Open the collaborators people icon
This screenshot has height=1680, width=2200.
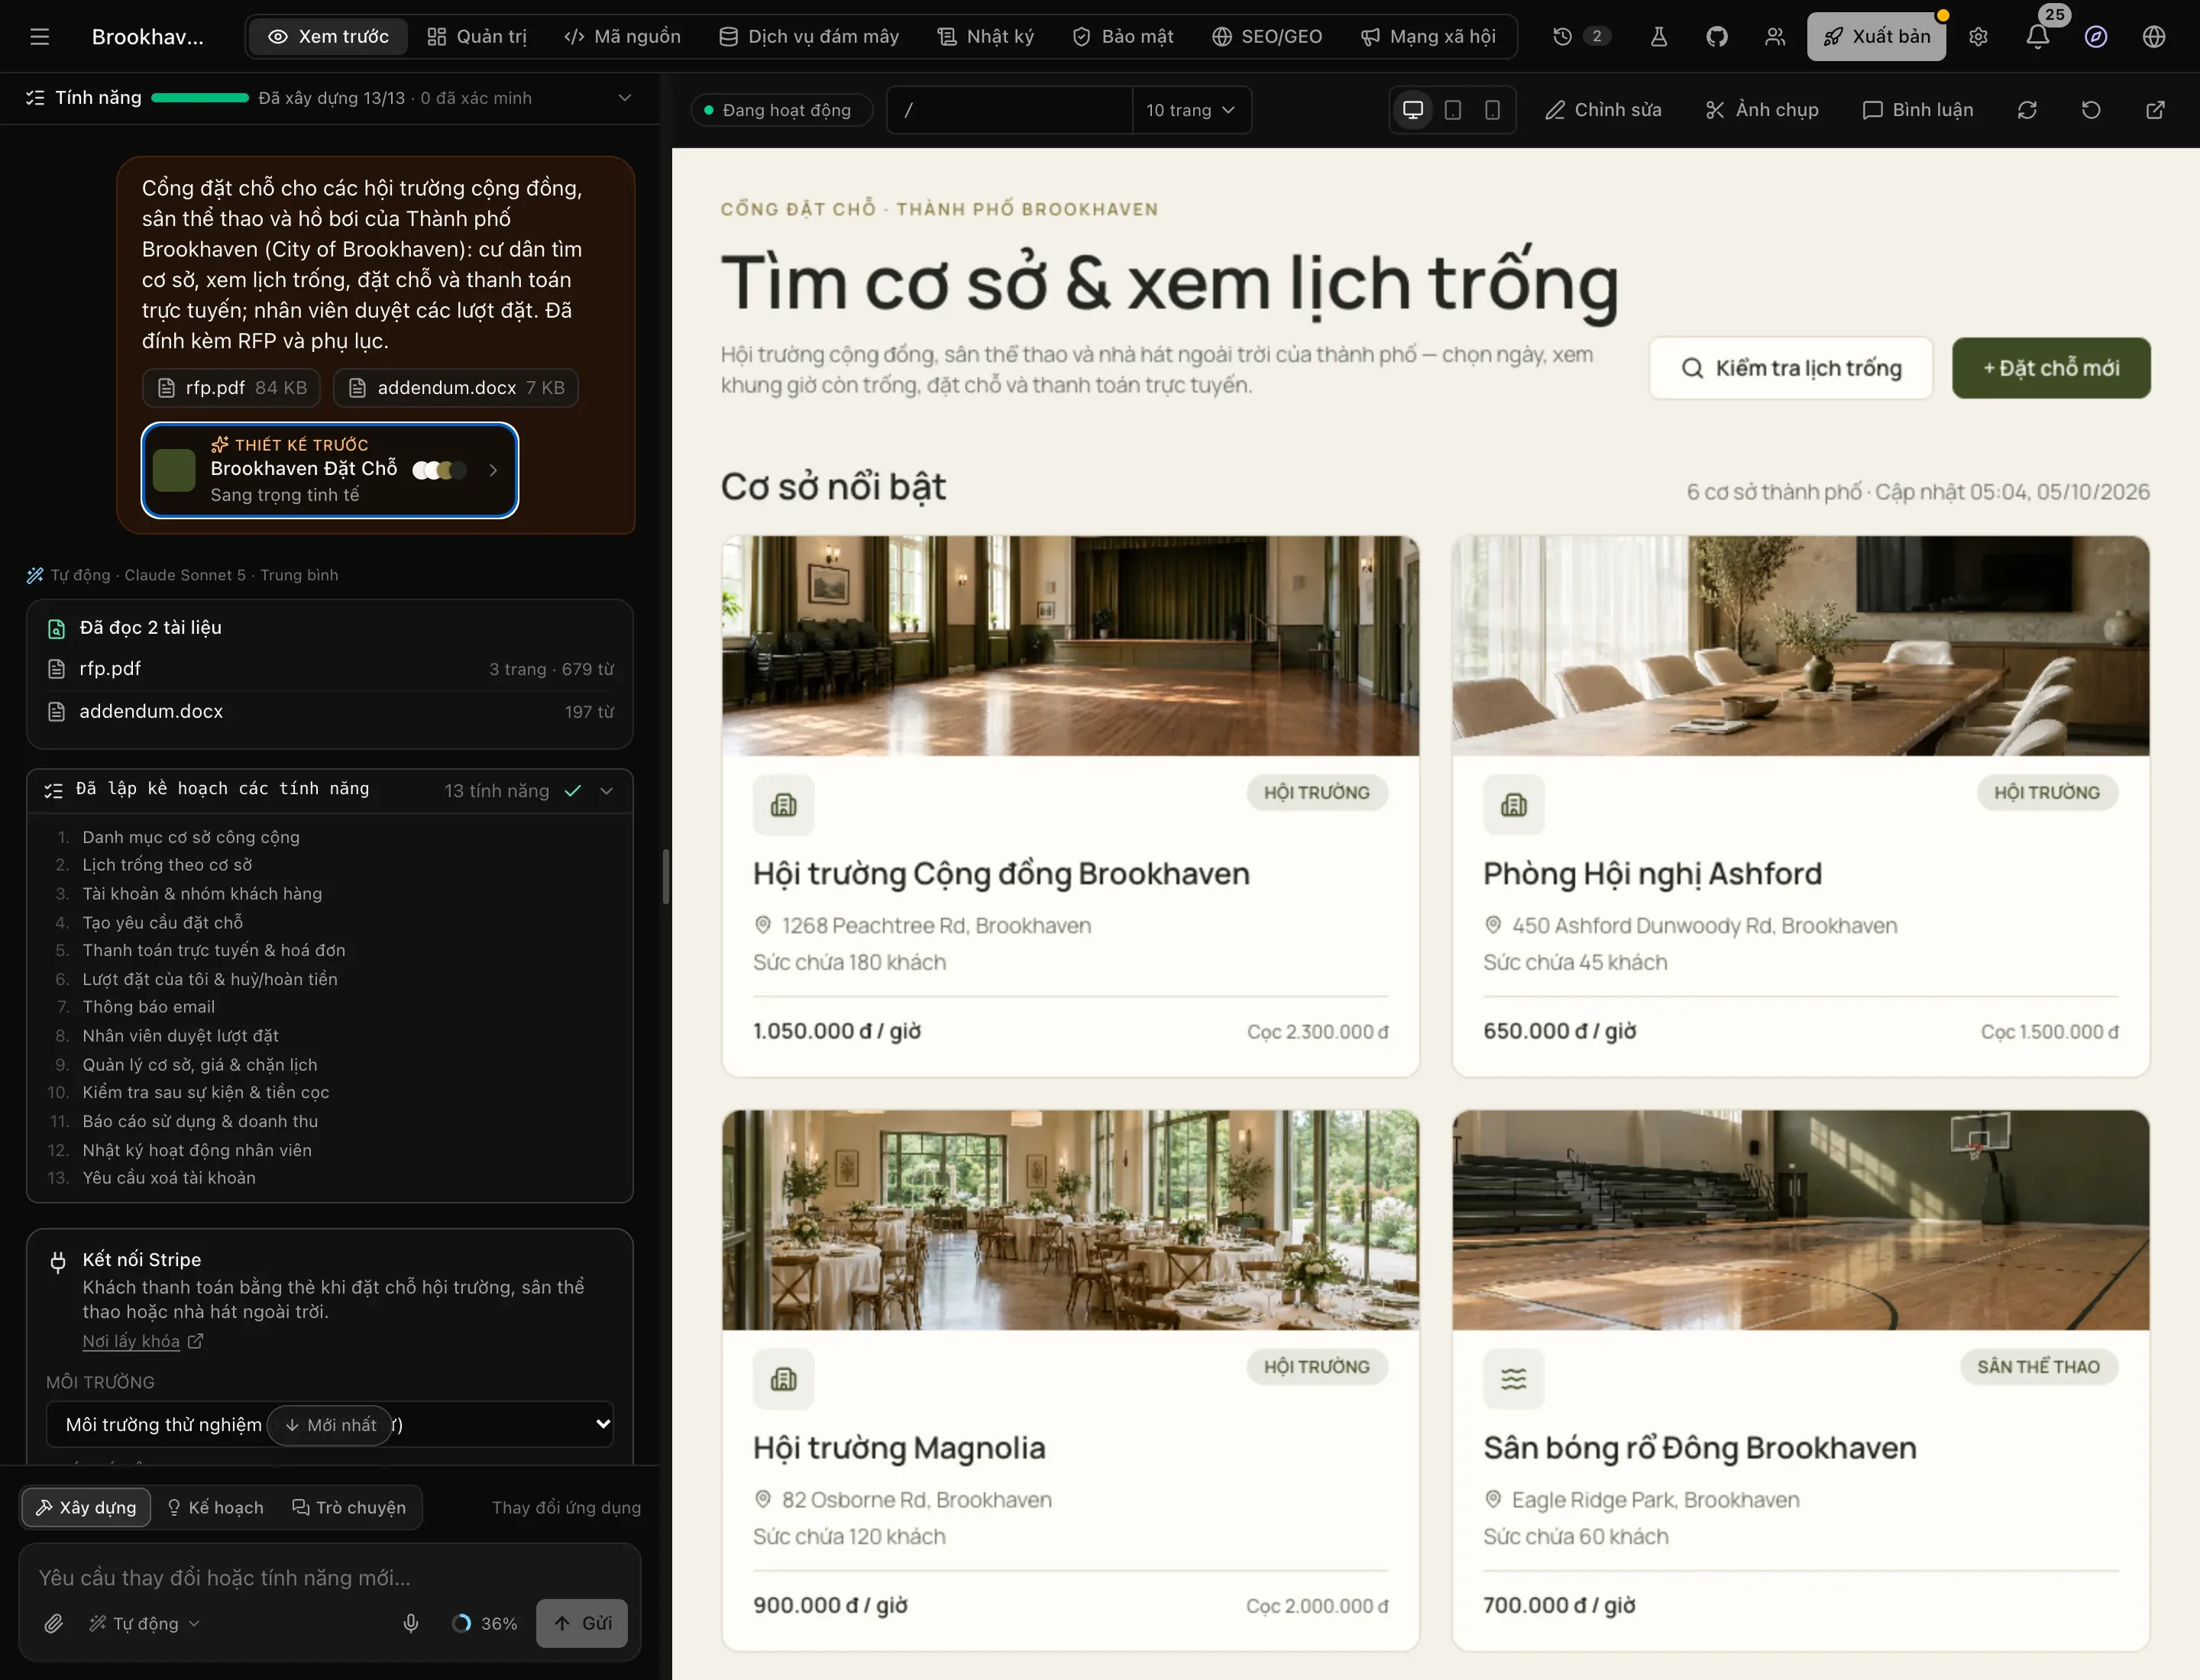click(1775, 37)
